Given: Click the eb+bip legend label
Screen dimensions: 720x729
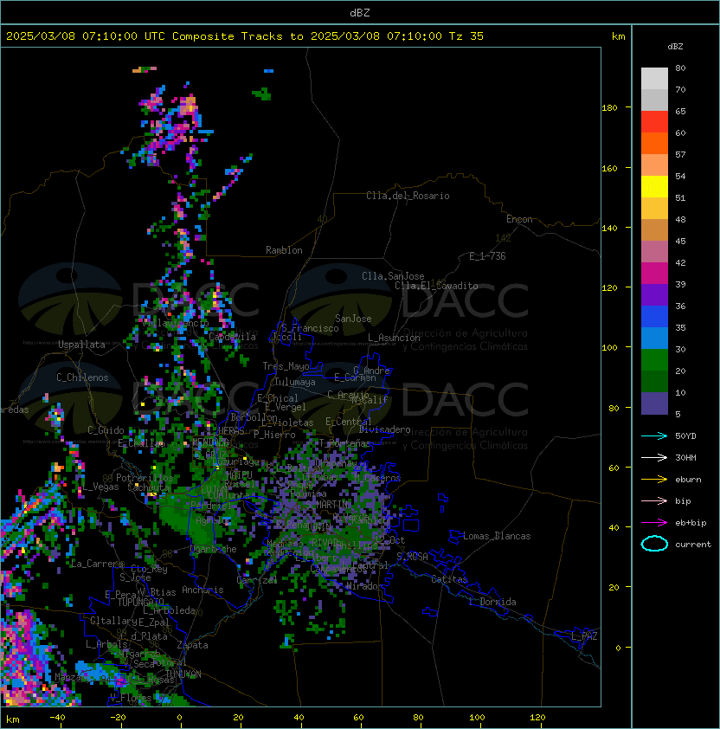Looking at the screenshot, I should pyautogui.click(x=691, y=523).
